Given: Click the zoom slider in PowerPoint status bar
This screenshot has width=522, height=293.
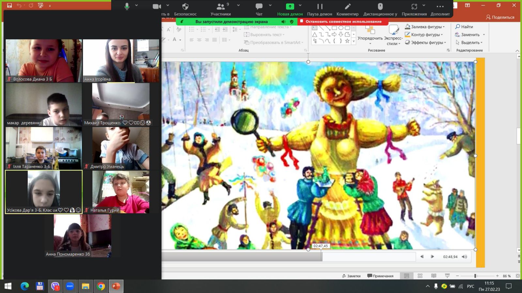Looking at the screenshot, I should pos(477,276).
